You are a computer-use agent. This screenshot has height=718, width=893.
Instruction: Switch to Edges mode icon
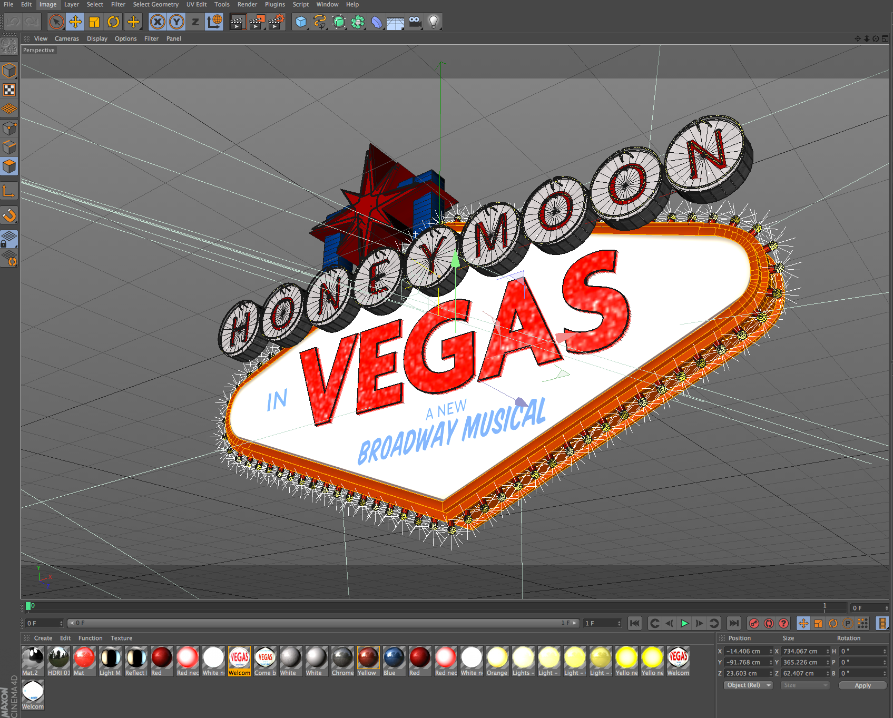(9, 147)
